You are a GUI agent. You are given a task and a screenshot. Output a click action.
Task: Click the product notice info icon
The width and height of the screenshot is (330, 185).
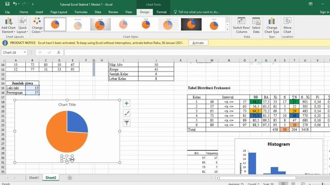(5, 43)
